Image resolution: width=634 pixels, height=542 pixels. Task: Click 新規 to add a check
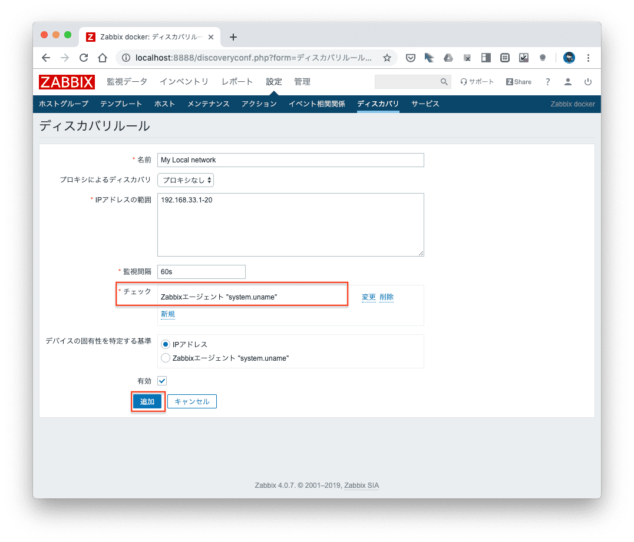168,314
